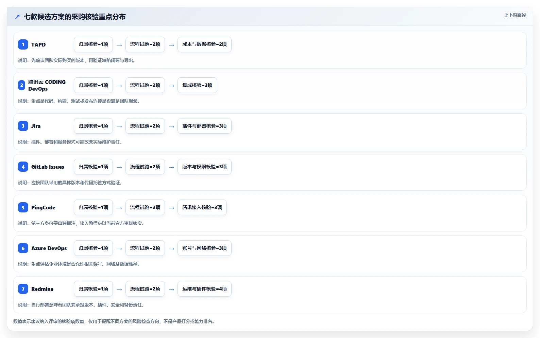Click Azure note about 账号、网络及数据路径
This screenshot has height=338, width=540.
80,264
